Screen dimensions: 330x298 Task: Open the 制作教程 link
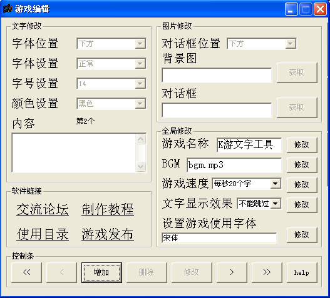108,209
